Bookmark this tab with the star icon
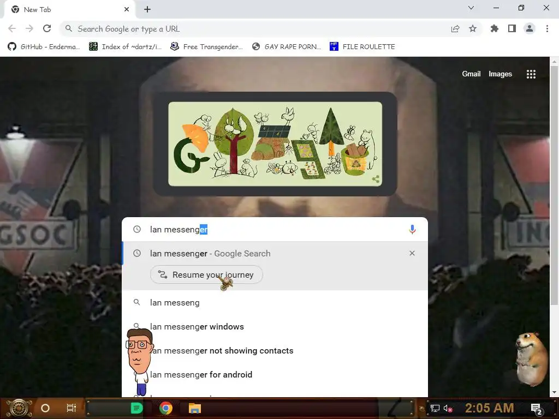Image resolution: width=559 pixels, height=419 pixels. pyautogui.click(x=473, y=29)
